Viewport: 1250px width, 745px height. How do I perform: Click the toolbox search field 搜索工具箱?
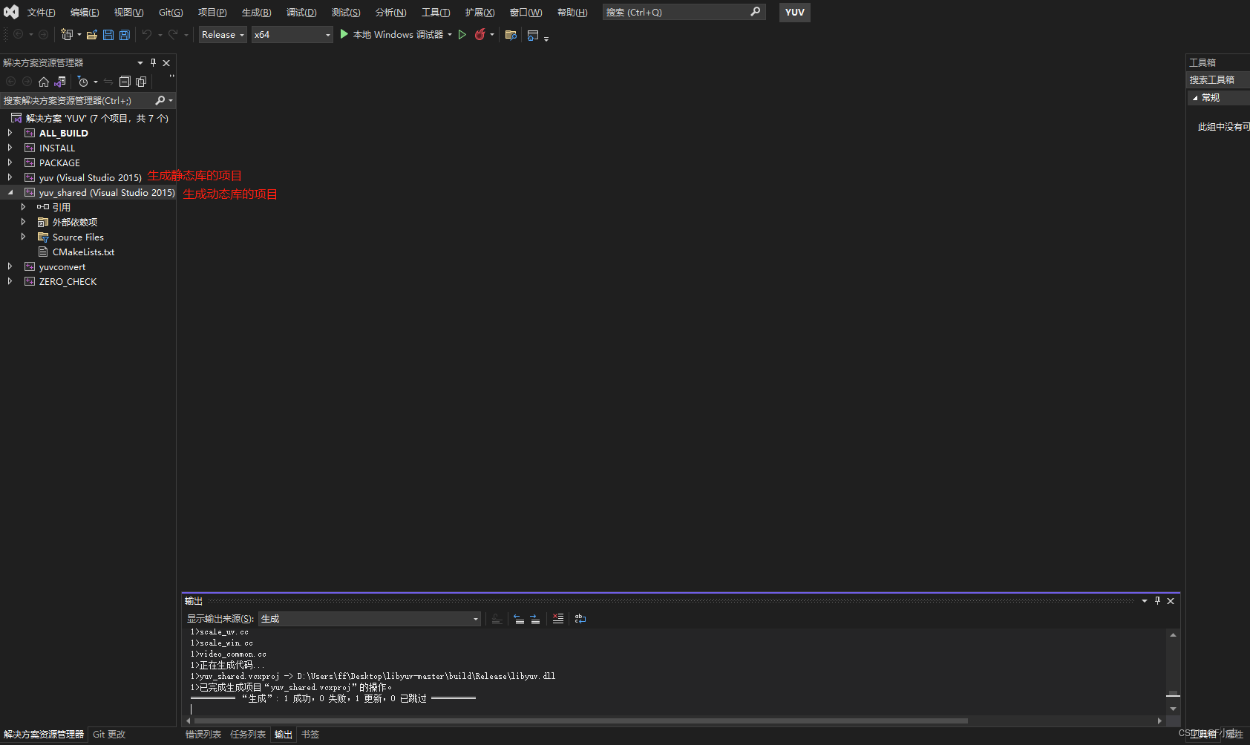(1217, 80)
